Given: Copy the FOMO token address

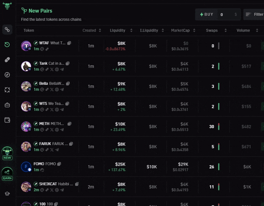Looking at the screenshot, I should pyautogui.click(x=59, y=164).
